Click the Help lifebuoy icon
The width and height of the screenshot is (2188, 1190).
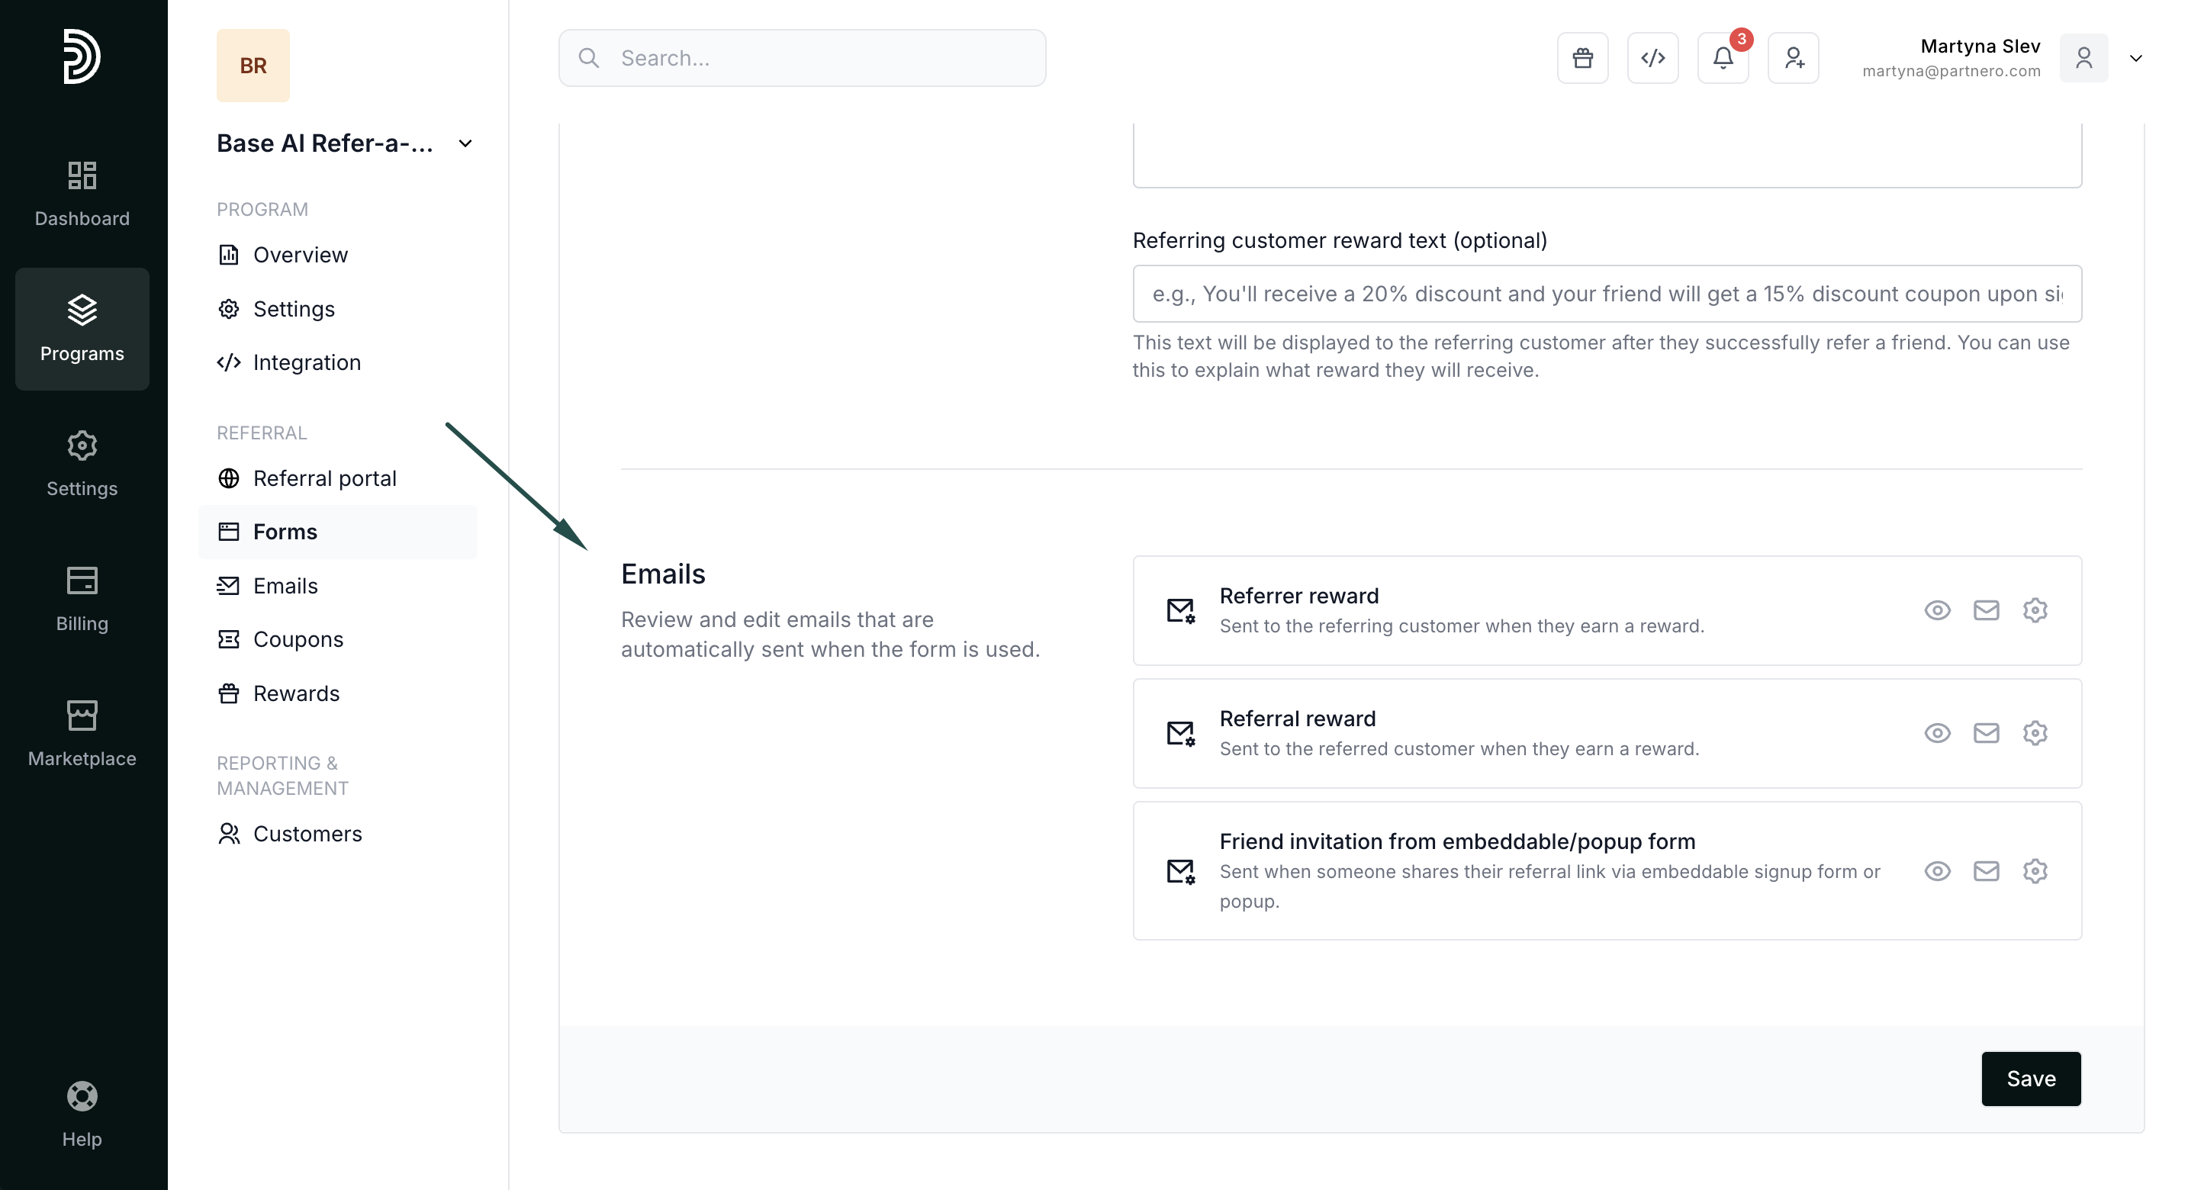pos(82,1095)
